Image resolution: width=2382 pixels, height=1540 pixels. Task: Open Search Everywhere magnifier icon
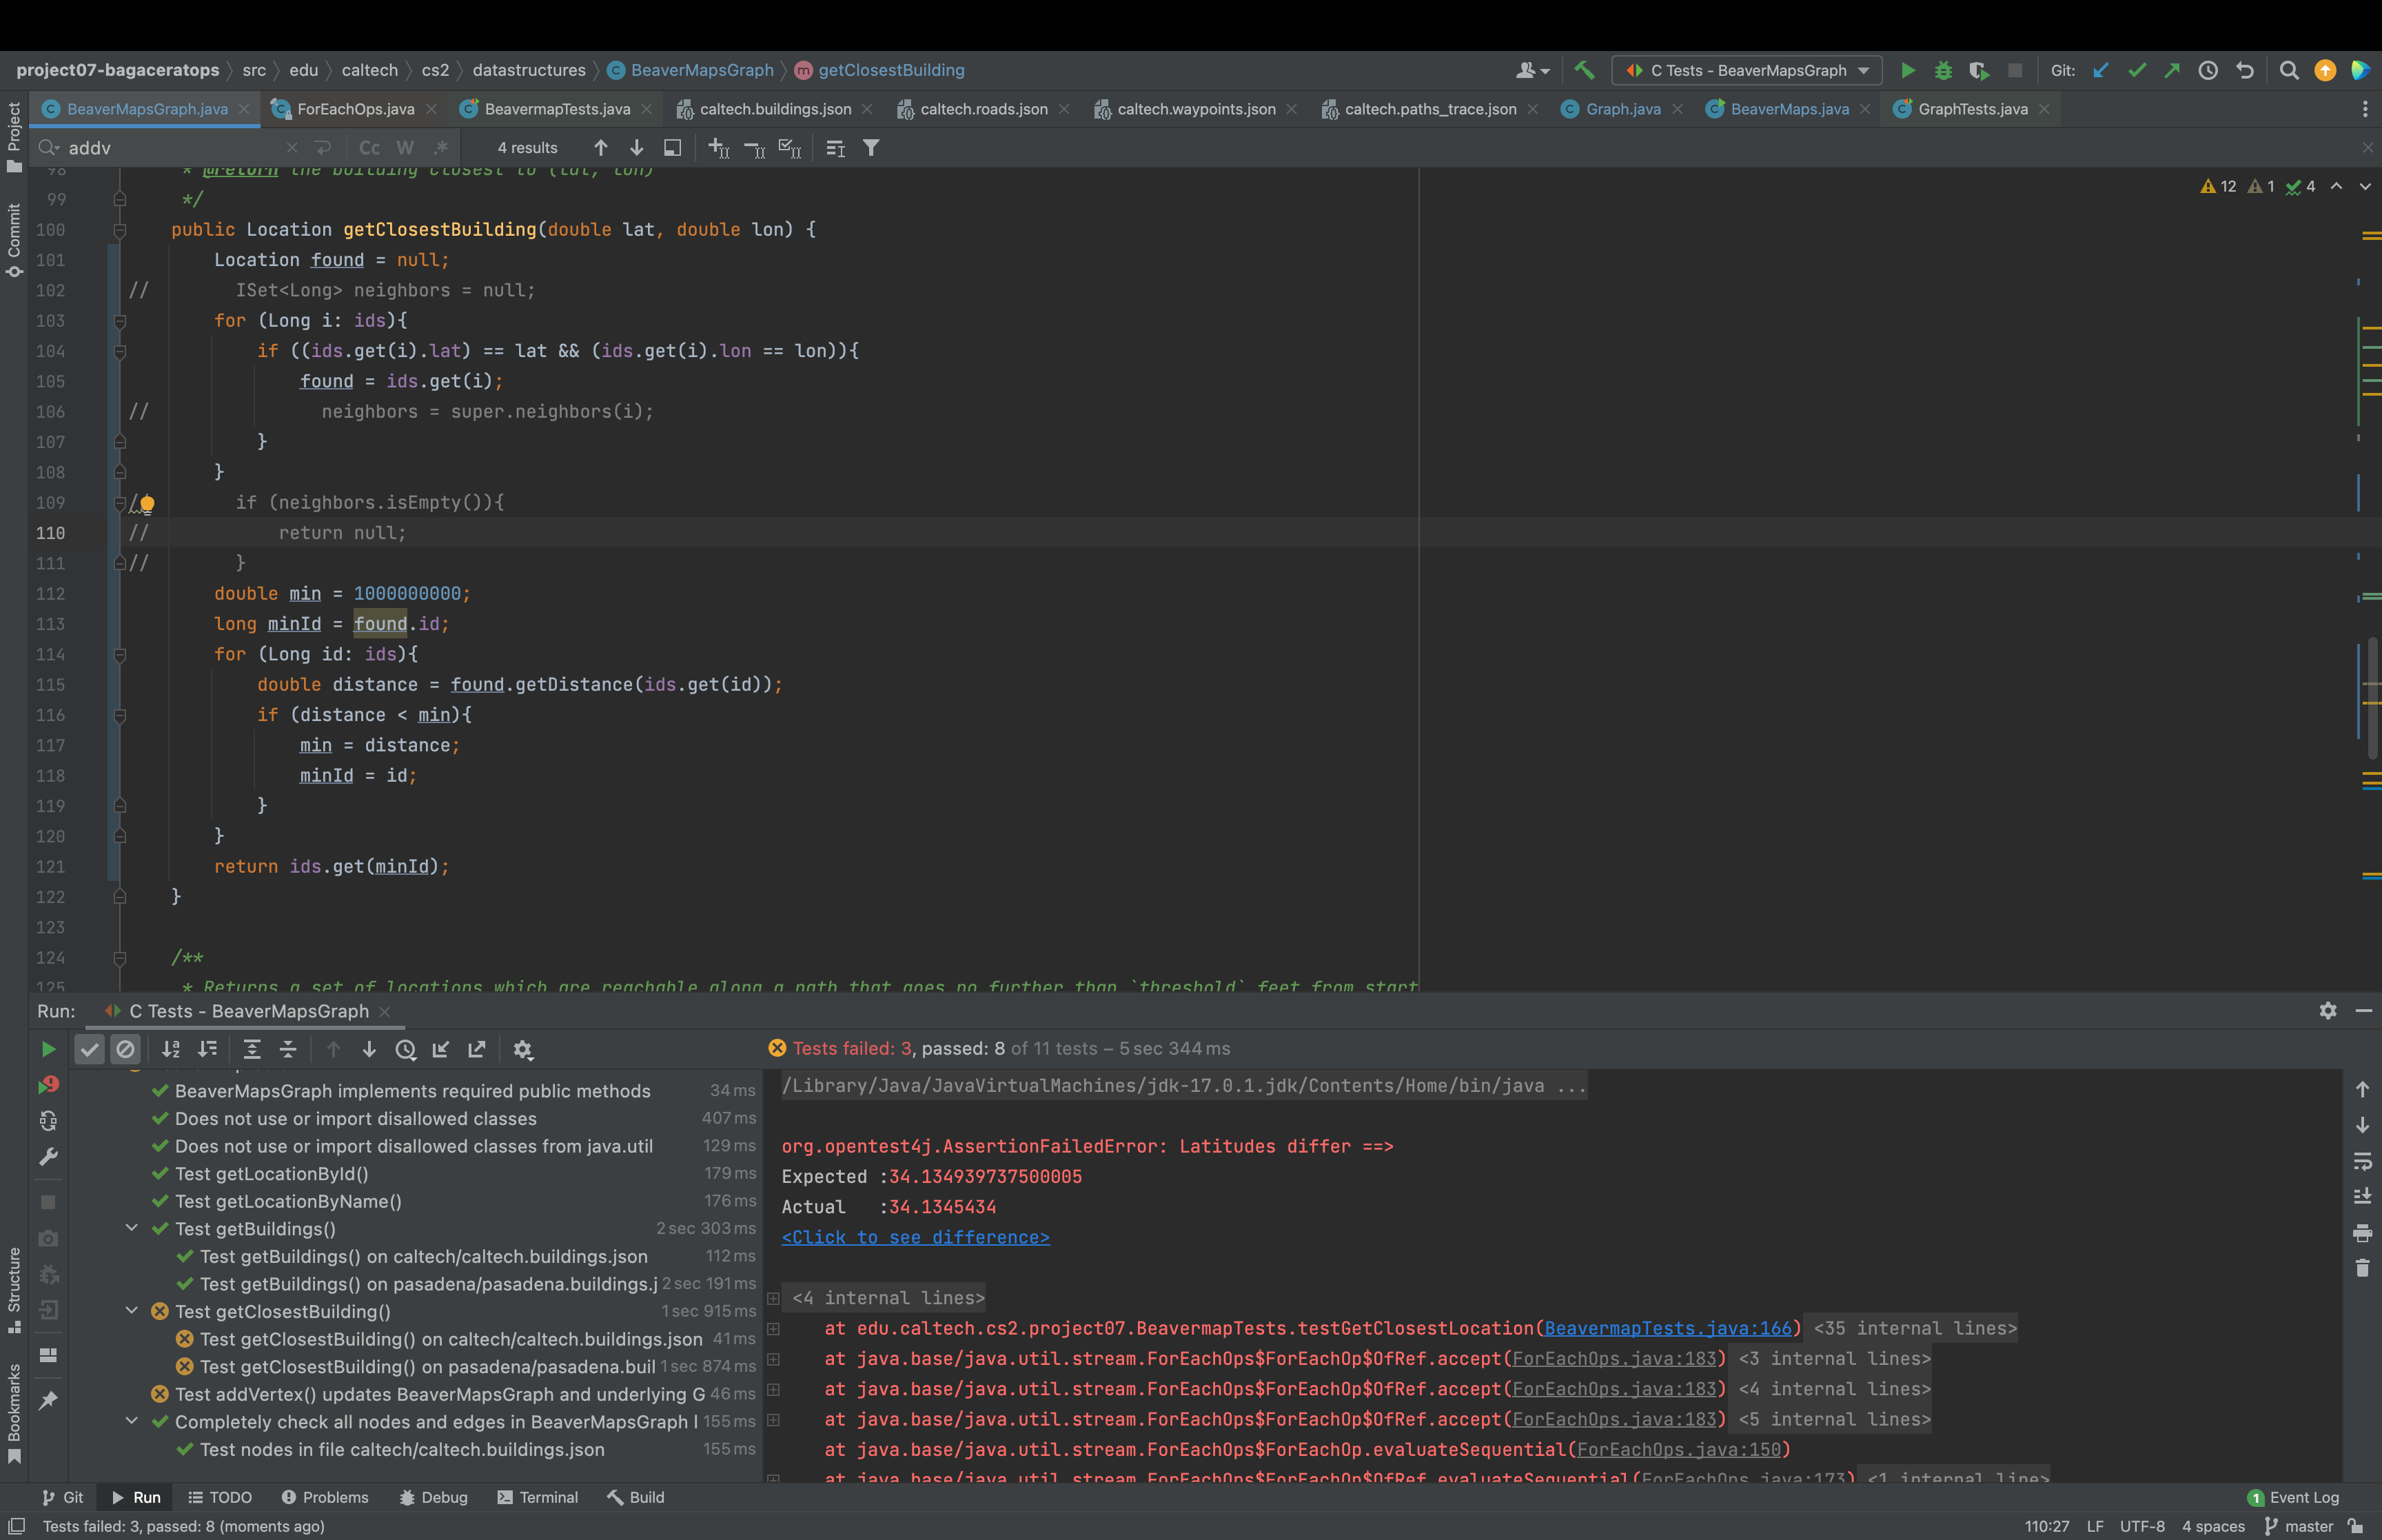coord(2289,70)
